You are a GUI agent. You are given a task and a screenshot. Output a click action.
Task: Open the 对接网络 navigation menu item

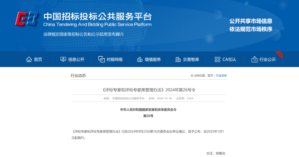110,60
